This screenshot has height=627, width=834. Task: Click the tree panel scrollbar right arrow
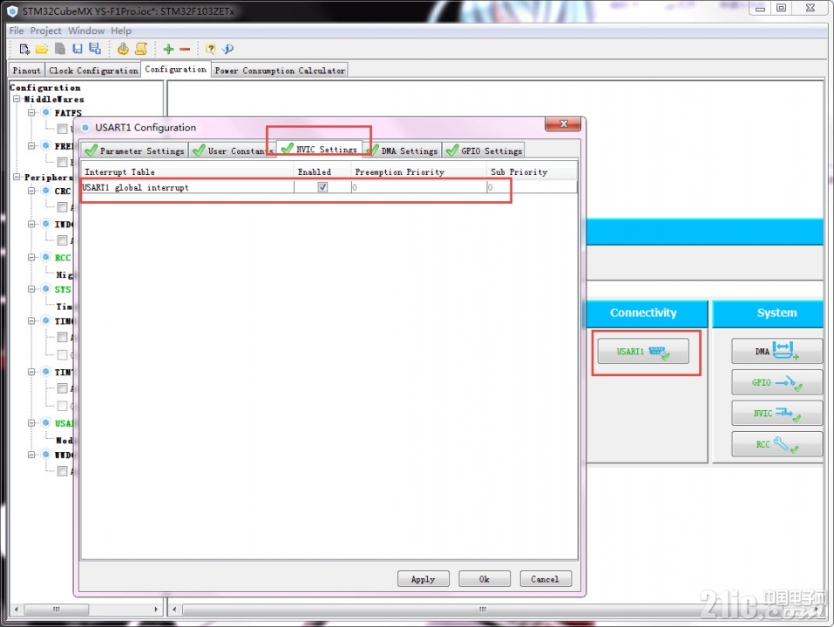[x=156, y=609]
